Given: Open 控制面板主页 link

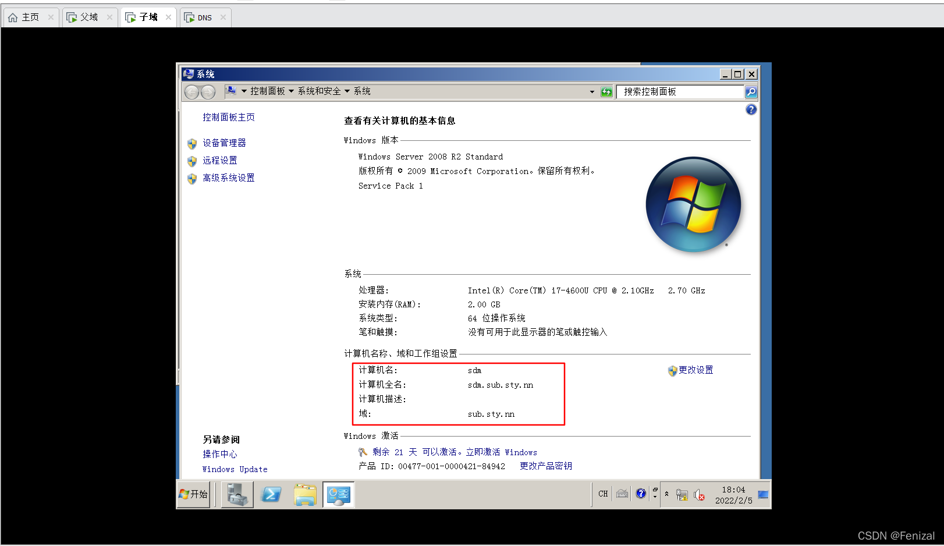Looking at the screenshot, I should 229,118.
